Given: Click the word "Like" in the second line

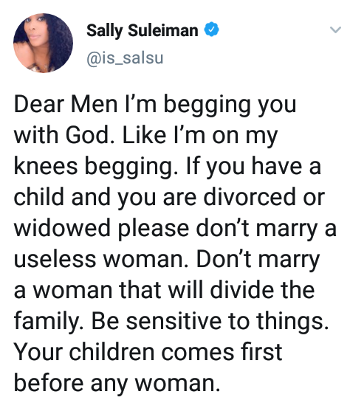Looking at the screenshot, I should click(144, 135).
